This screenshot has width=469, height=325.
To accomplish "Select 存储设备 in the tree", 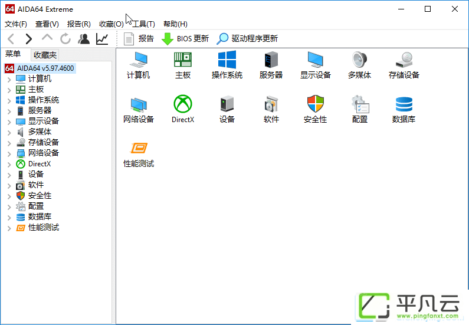I will point(44,143).
